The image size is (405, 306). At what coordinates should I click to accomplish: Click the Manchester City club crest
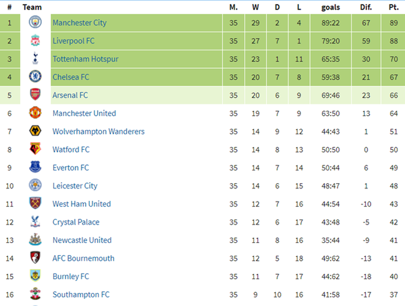35,22
